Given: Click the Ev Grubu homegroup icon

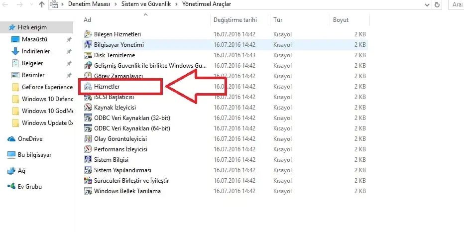Looking at the screenshot, I should click(11, 187).
